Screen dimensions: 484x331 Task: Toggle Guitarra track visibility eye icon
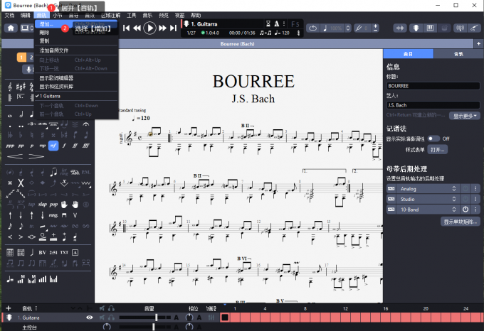pyautogui.click(x=90, y=318)
